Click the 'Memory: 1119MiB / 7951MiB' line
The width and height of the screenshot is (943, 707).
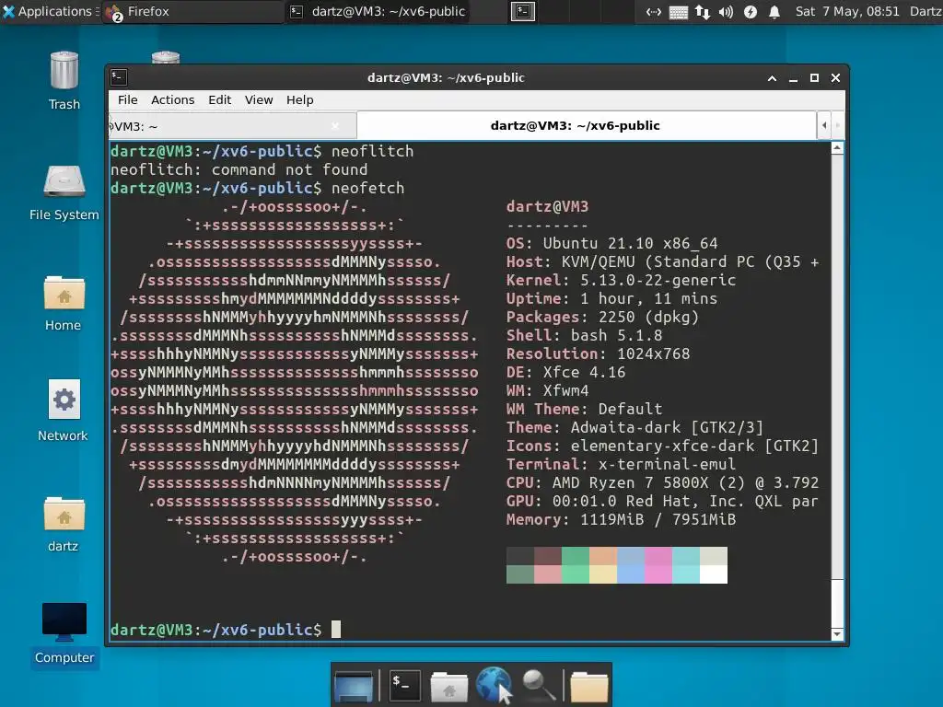(621, 519)
